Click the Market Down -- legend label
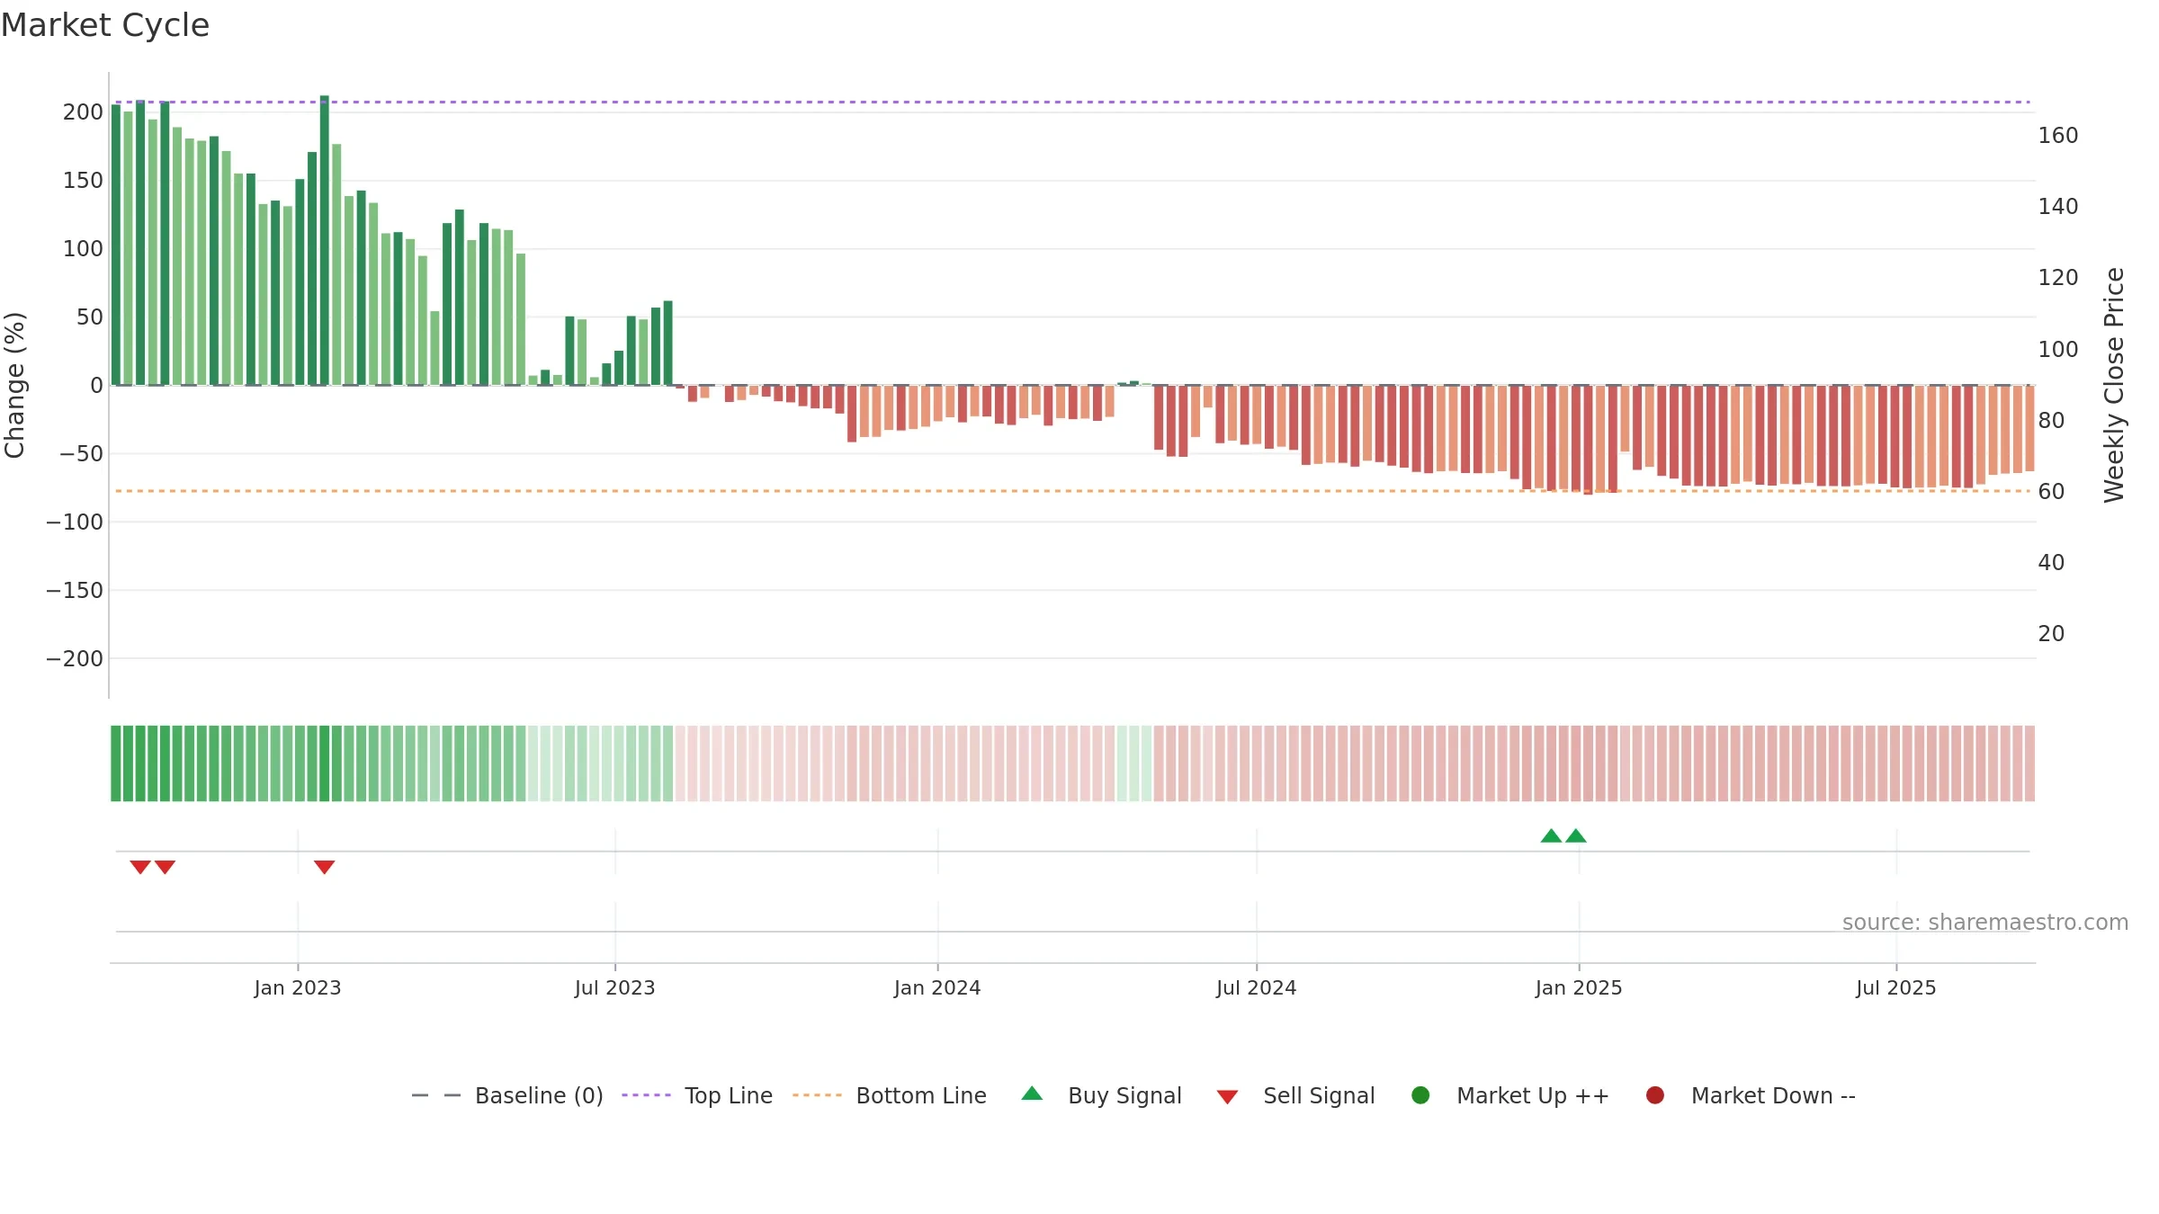Screen dimensions: 2159x1214 point(1773,1095)
